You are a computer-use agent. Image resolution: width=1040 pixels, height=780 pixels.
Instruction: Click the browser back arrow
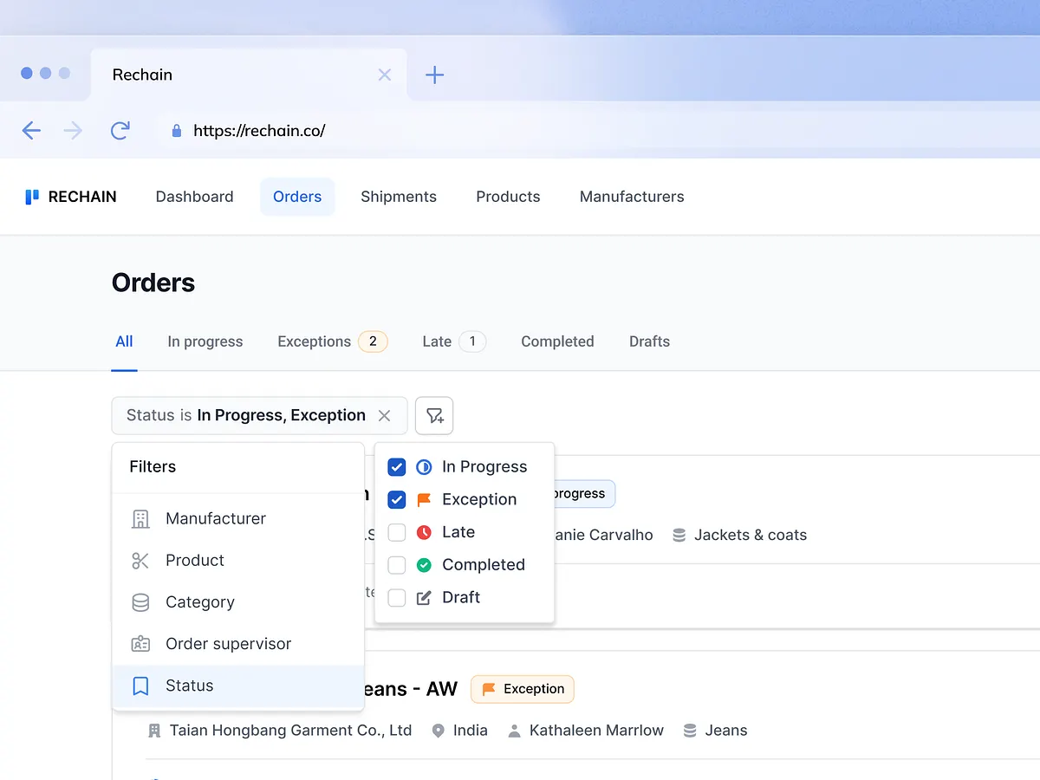(31, 131)
